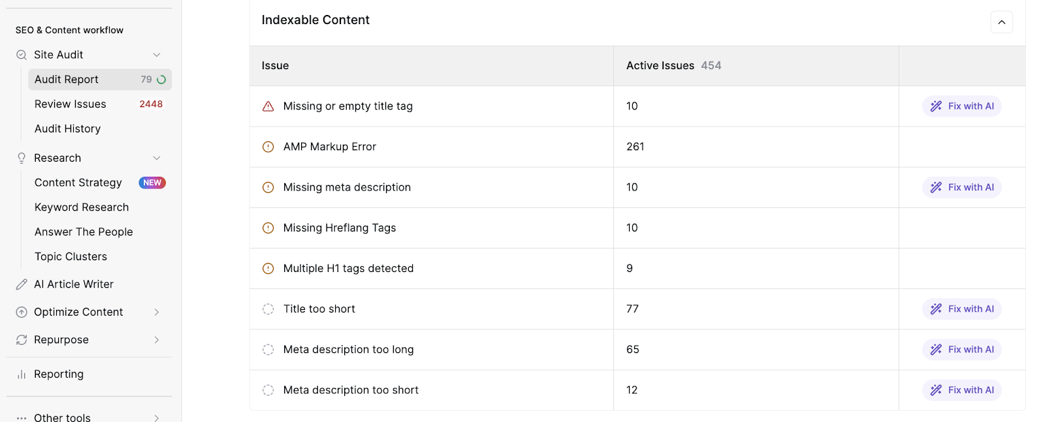Select the Site Audit magnifier icon

click(20, 55)
